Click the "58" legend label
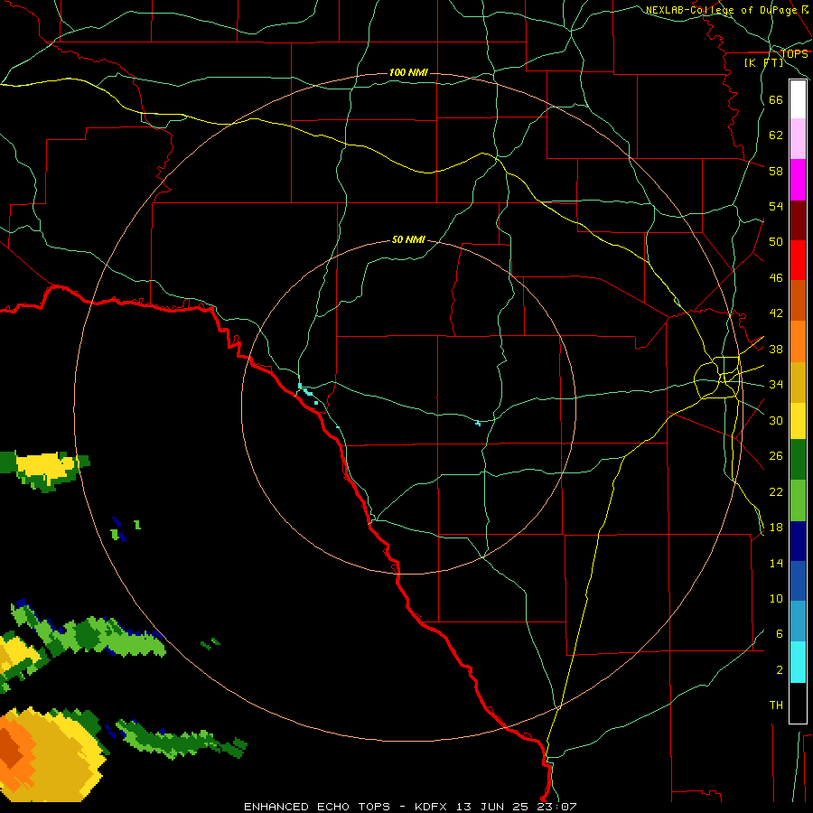Screen dimensions: 813x813 point(776,171)
